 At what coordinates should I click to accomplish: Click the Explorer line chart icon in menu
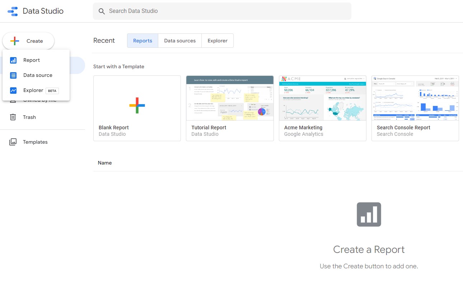[13, 91]
